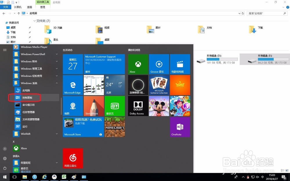Open the NetEase Cloud Music red tile

pos(73,158)
